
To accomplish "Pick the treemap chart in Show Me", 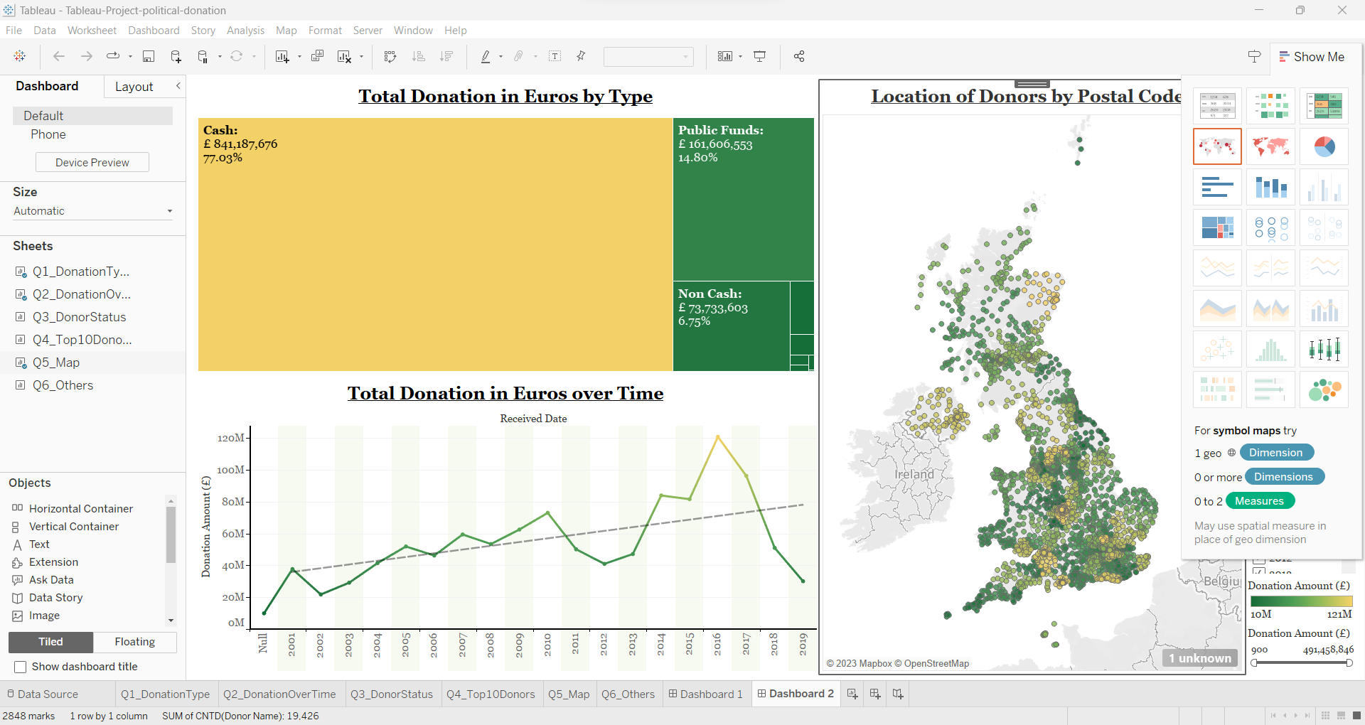I will 1217,227.
